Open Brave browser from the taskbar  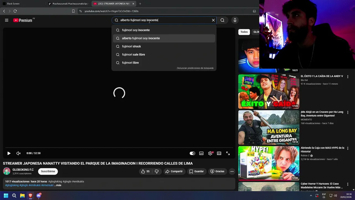point(31,196)
